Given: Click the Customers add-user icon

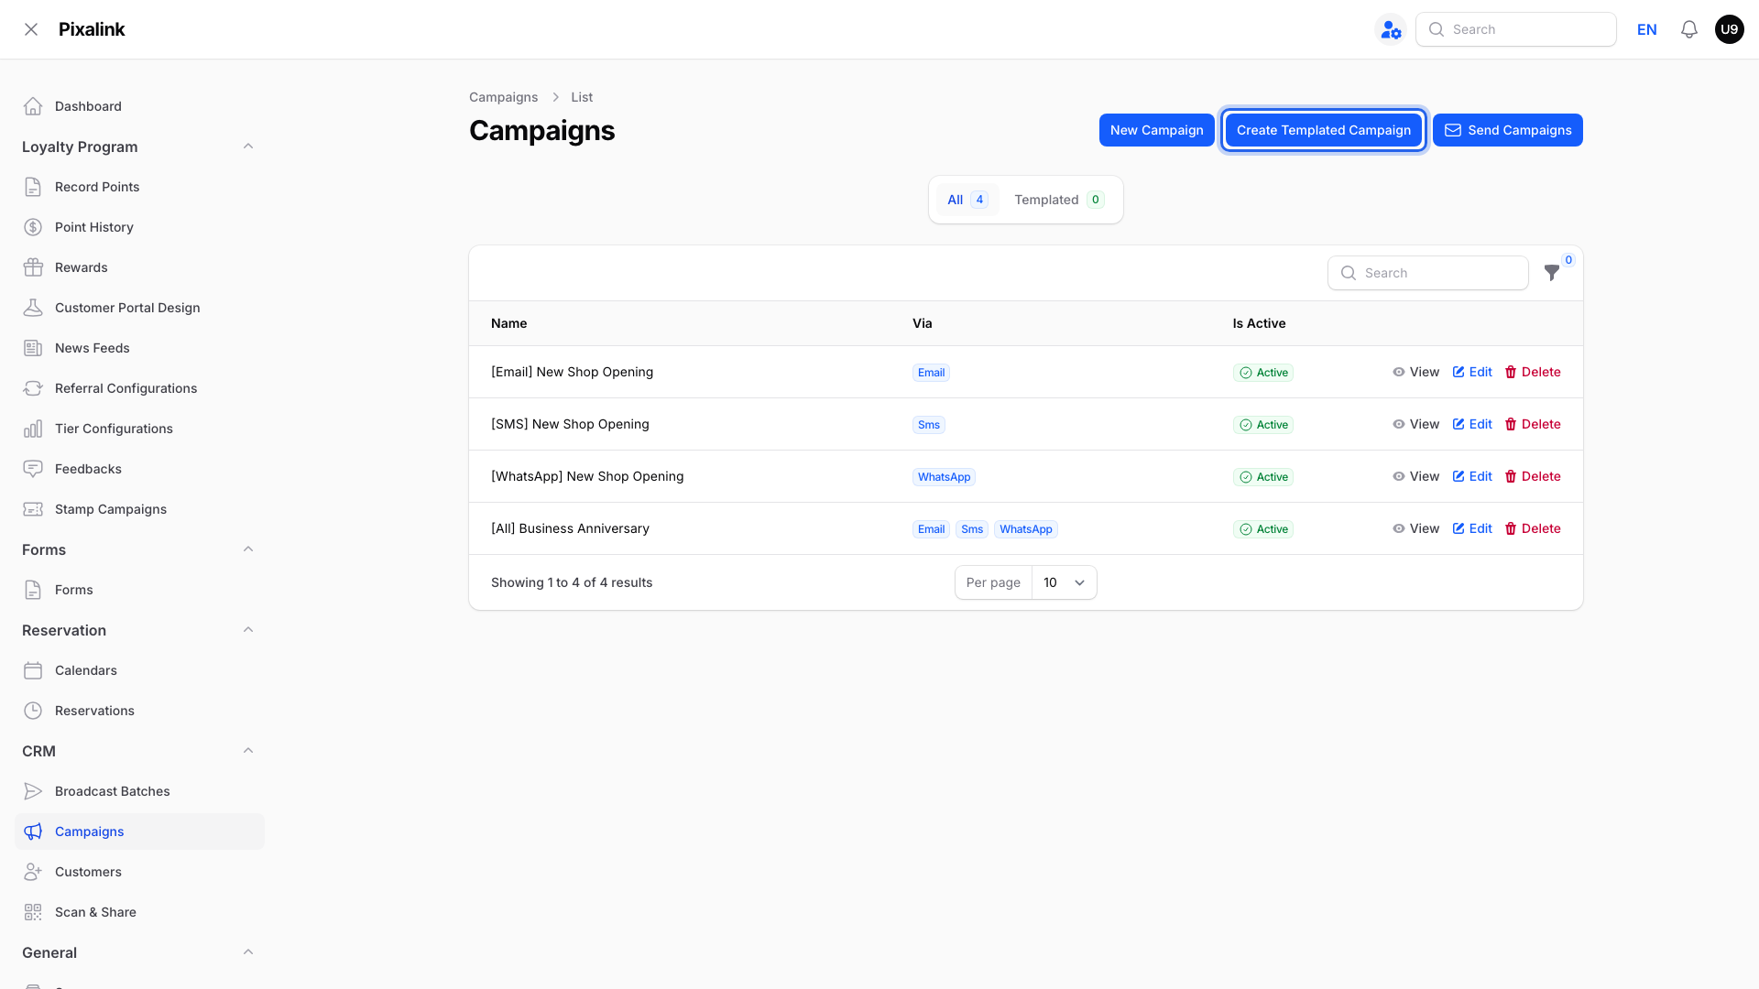Looking at the screenshot, I should tap(33, 872).
